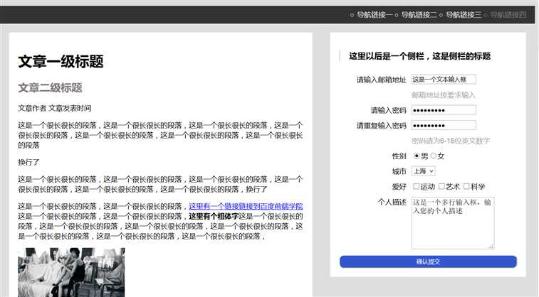Click the 请输入邮箱地址 label

pyautogui.click(x=381, y=80)
